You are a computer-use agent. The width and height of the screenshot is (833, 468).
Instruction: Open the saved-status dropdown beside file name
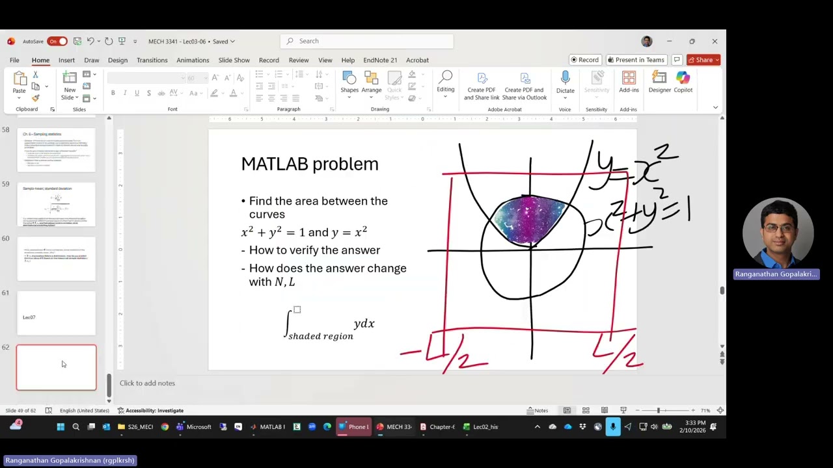[x=232, y=42]
